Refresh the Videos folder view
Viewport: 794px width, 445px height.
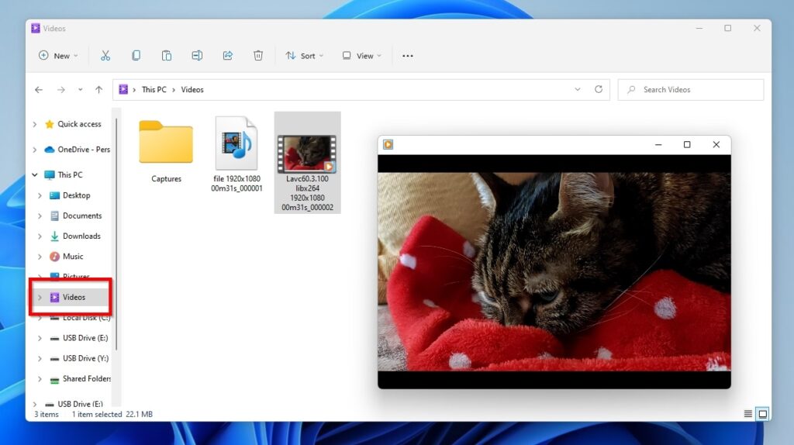(599, 89)
